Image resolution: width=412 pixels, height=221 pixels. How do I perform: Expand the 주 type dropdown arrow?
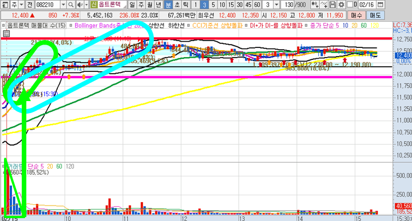pyautogui.click(x=22, y=5)
